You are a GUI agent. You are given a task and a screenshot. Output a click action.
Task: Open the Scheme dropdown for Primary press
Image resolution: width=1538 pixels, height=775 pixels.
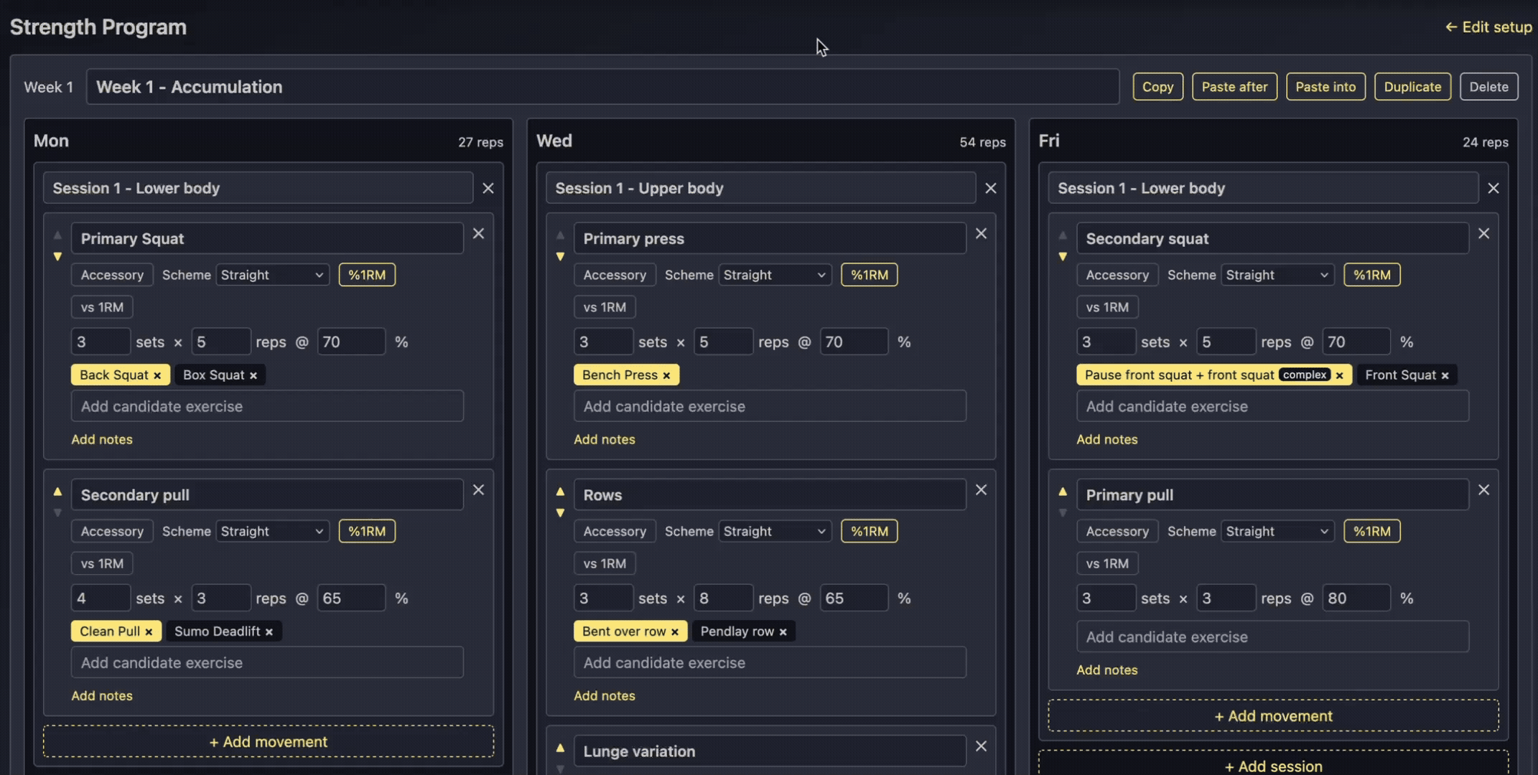(775, 274)
